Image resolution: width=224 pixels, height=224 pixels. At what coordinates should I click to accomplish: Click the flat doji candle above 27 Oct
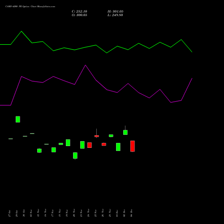pyautogui.click(x=11, y=139)
